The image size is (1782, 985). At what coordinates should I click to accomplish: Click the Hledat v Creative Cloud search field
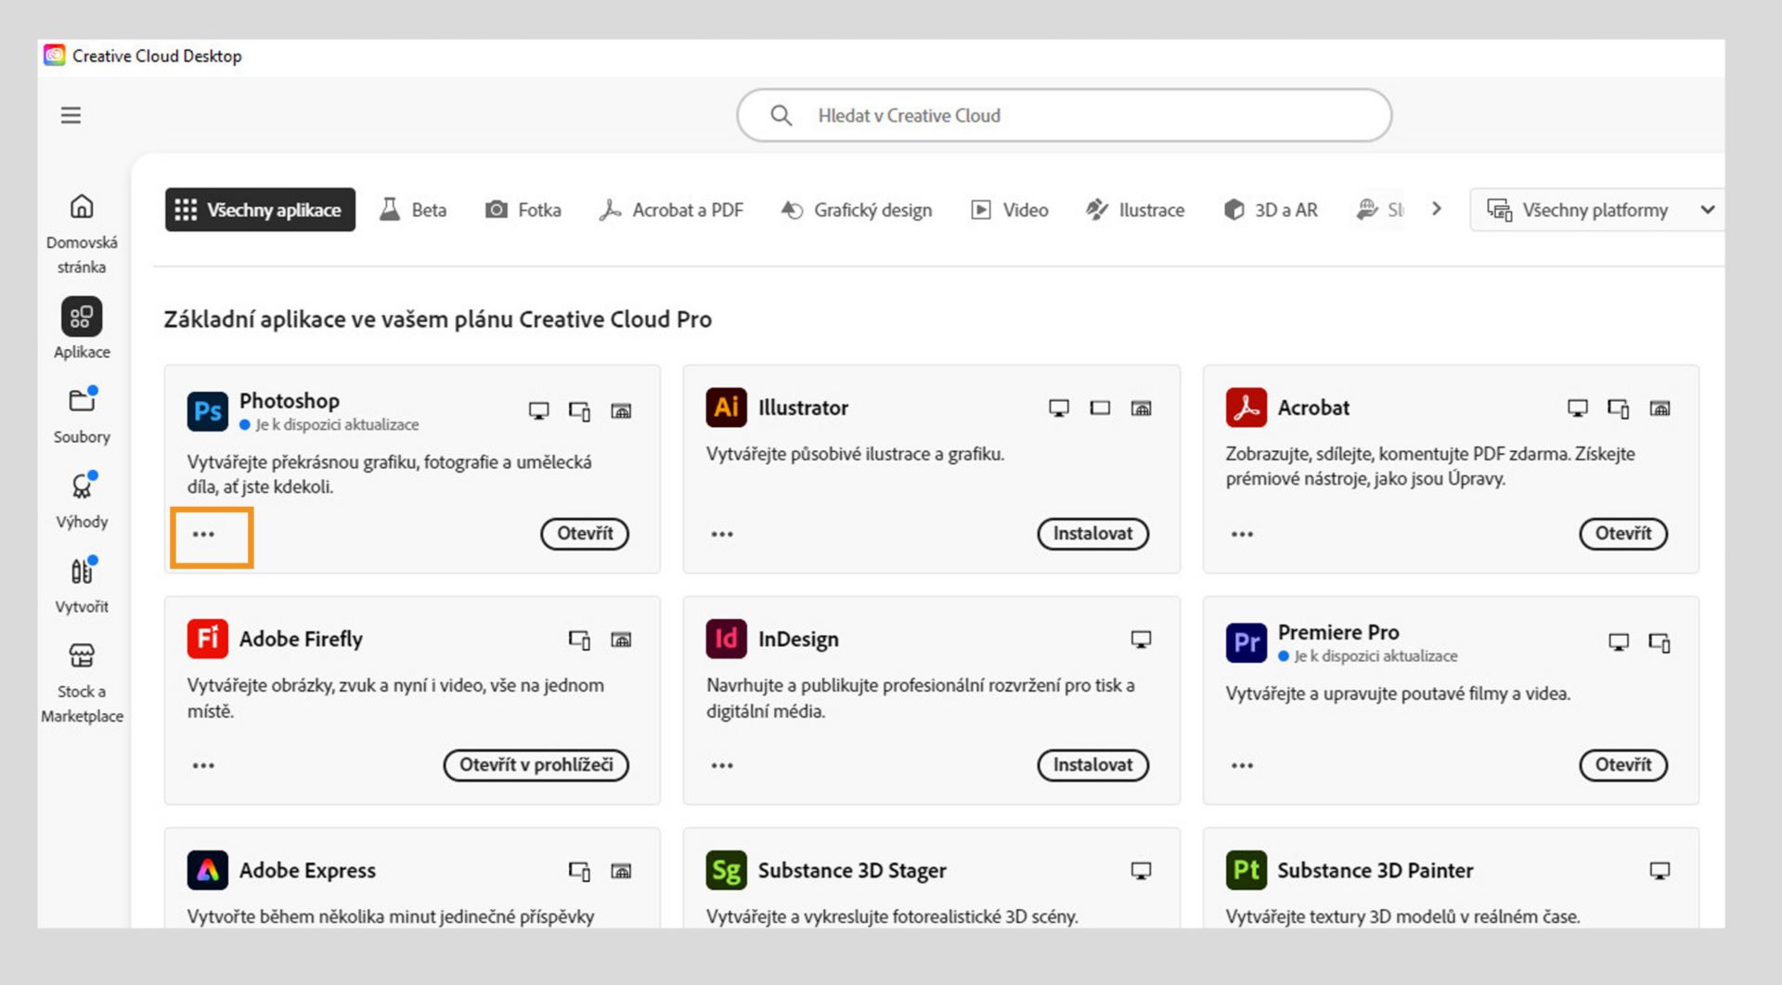(1064, 115)
